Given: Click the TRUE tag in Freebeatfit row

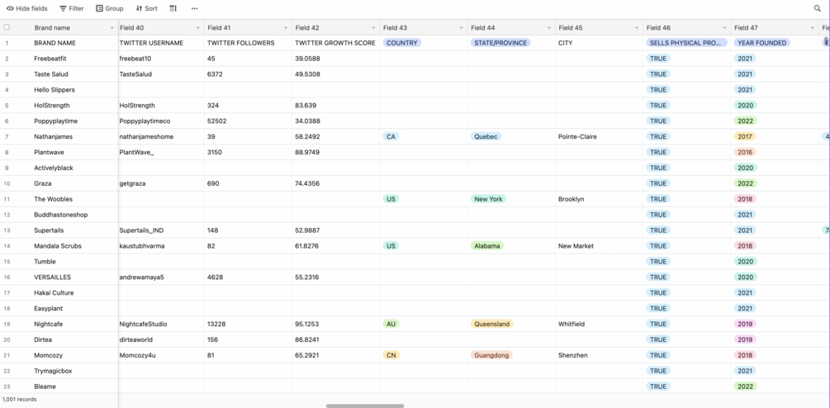Looking at the screenshot, I should click(658, 59).
